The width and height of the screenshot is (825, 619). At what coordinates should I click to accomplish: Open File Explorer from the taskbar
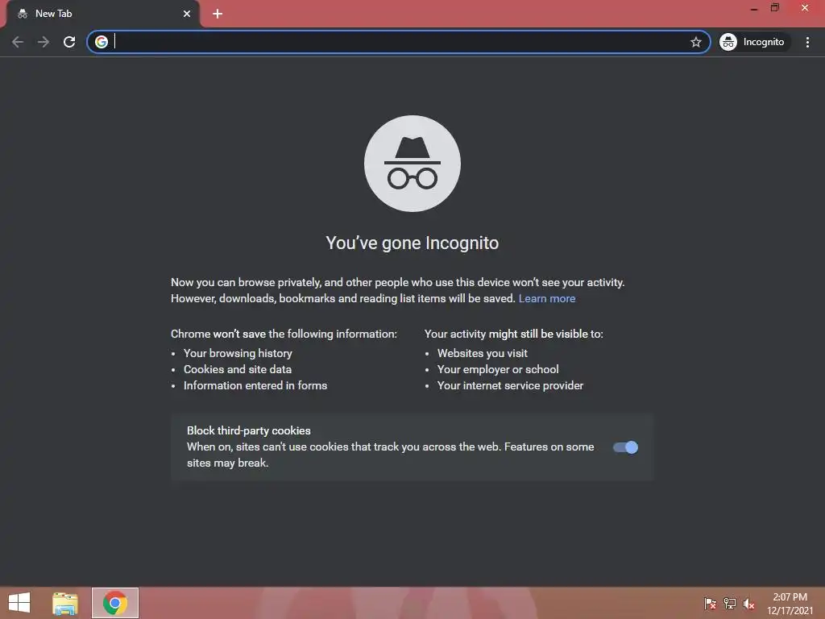65,603
